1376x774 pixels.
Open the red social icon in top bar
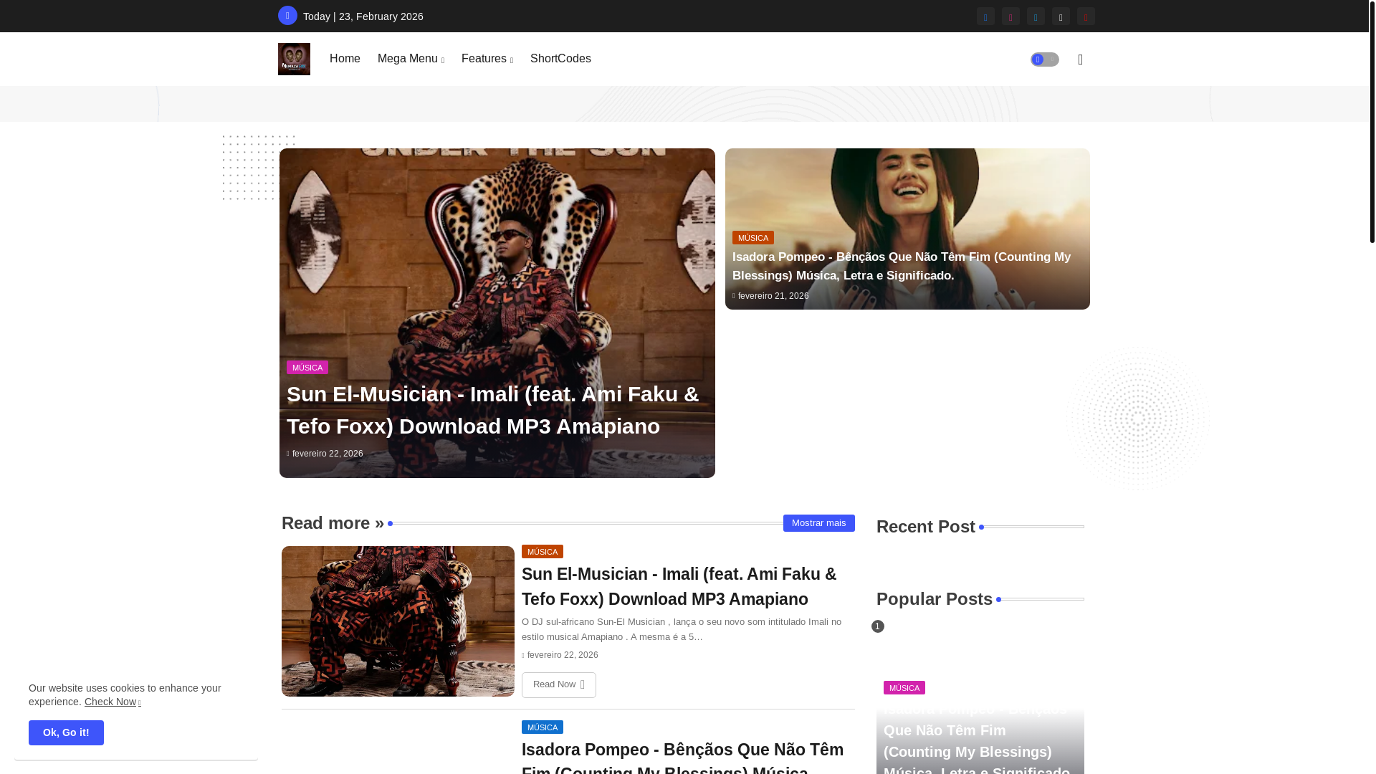coord(1086,16)
